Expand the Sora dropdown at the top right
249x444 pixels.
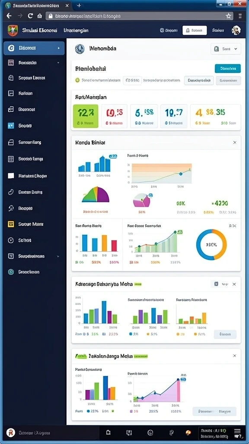[x=226, y=49]
